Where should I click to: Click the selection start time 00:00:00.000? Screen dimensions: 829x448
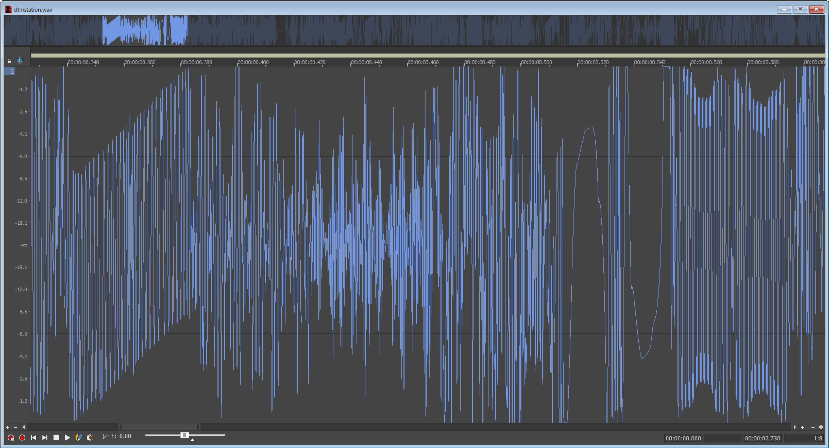[x=683, y=438]
